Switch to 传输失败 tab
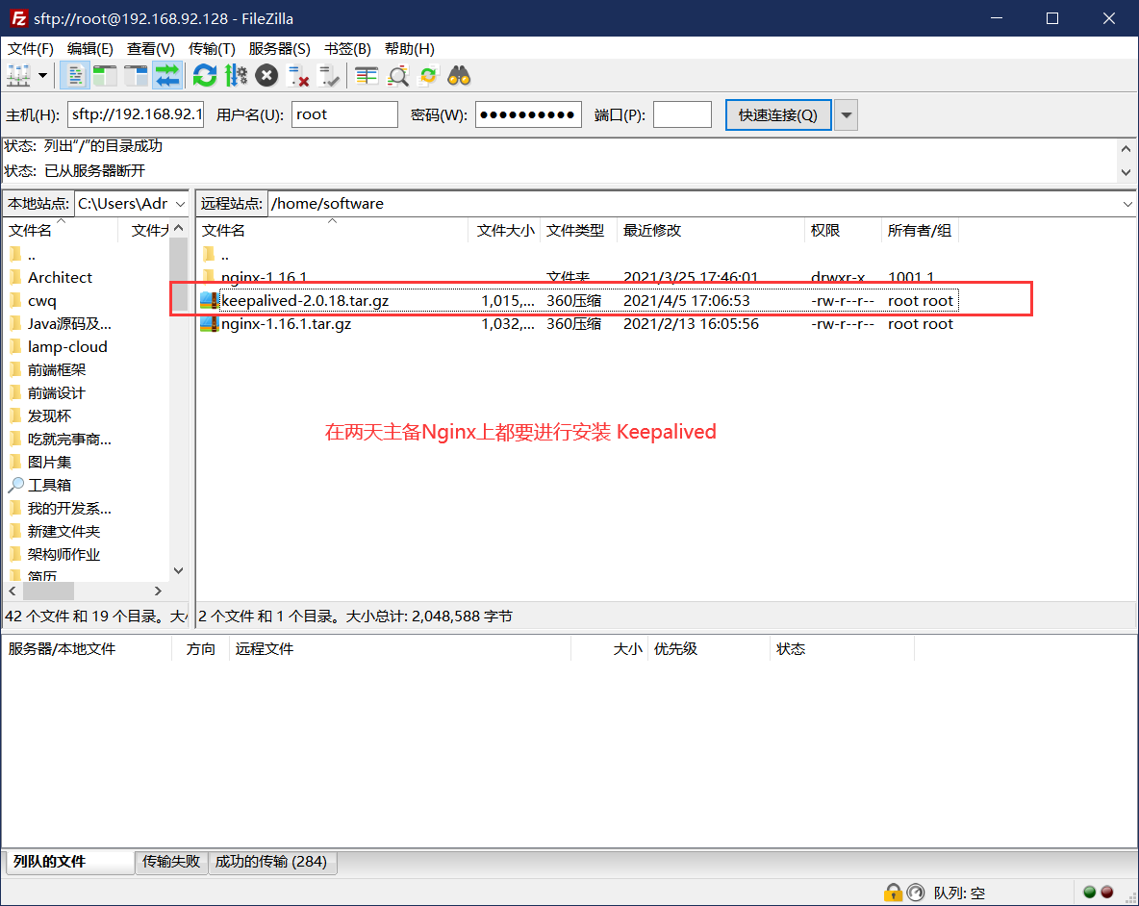The width and height of the screenshot is (1139, 906). coord(171,862)
